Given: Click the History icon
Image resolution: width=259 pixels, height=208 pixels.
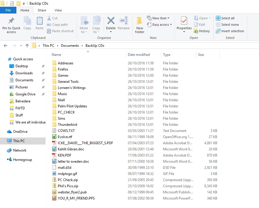Looking at the screenshot, I should (x=202, y=31).
